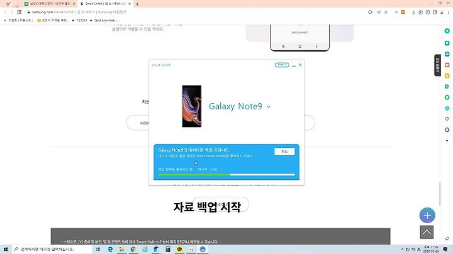Open the yellow folder bookmark in bookmarks bar
The image size is (453, 254).
[53, 21]
